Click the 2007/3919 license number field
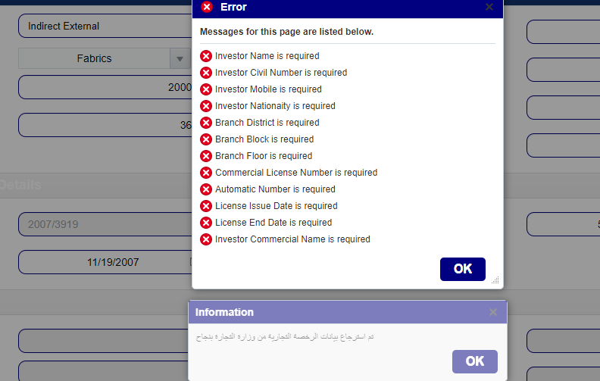 pyautogui.click(x=105, y=224)
